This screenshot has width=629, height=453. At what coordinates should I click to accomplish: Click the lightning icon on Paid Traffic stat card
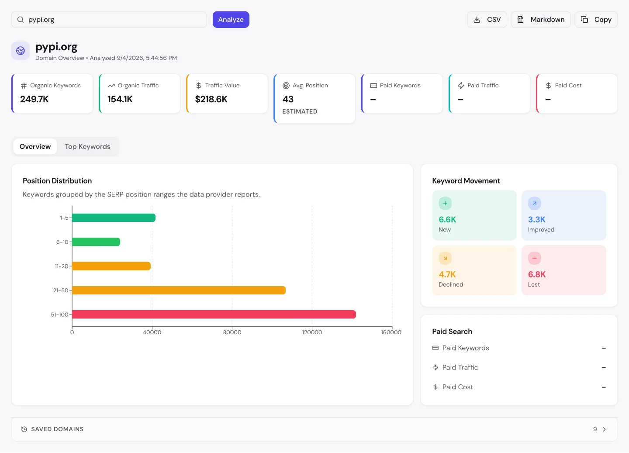pos(461,86)
